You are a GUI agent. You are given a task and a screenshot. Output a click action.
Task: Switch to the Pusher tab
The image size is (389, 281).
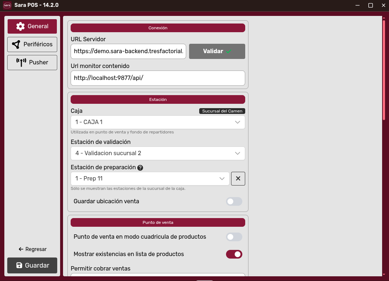[x=32, y=63]
